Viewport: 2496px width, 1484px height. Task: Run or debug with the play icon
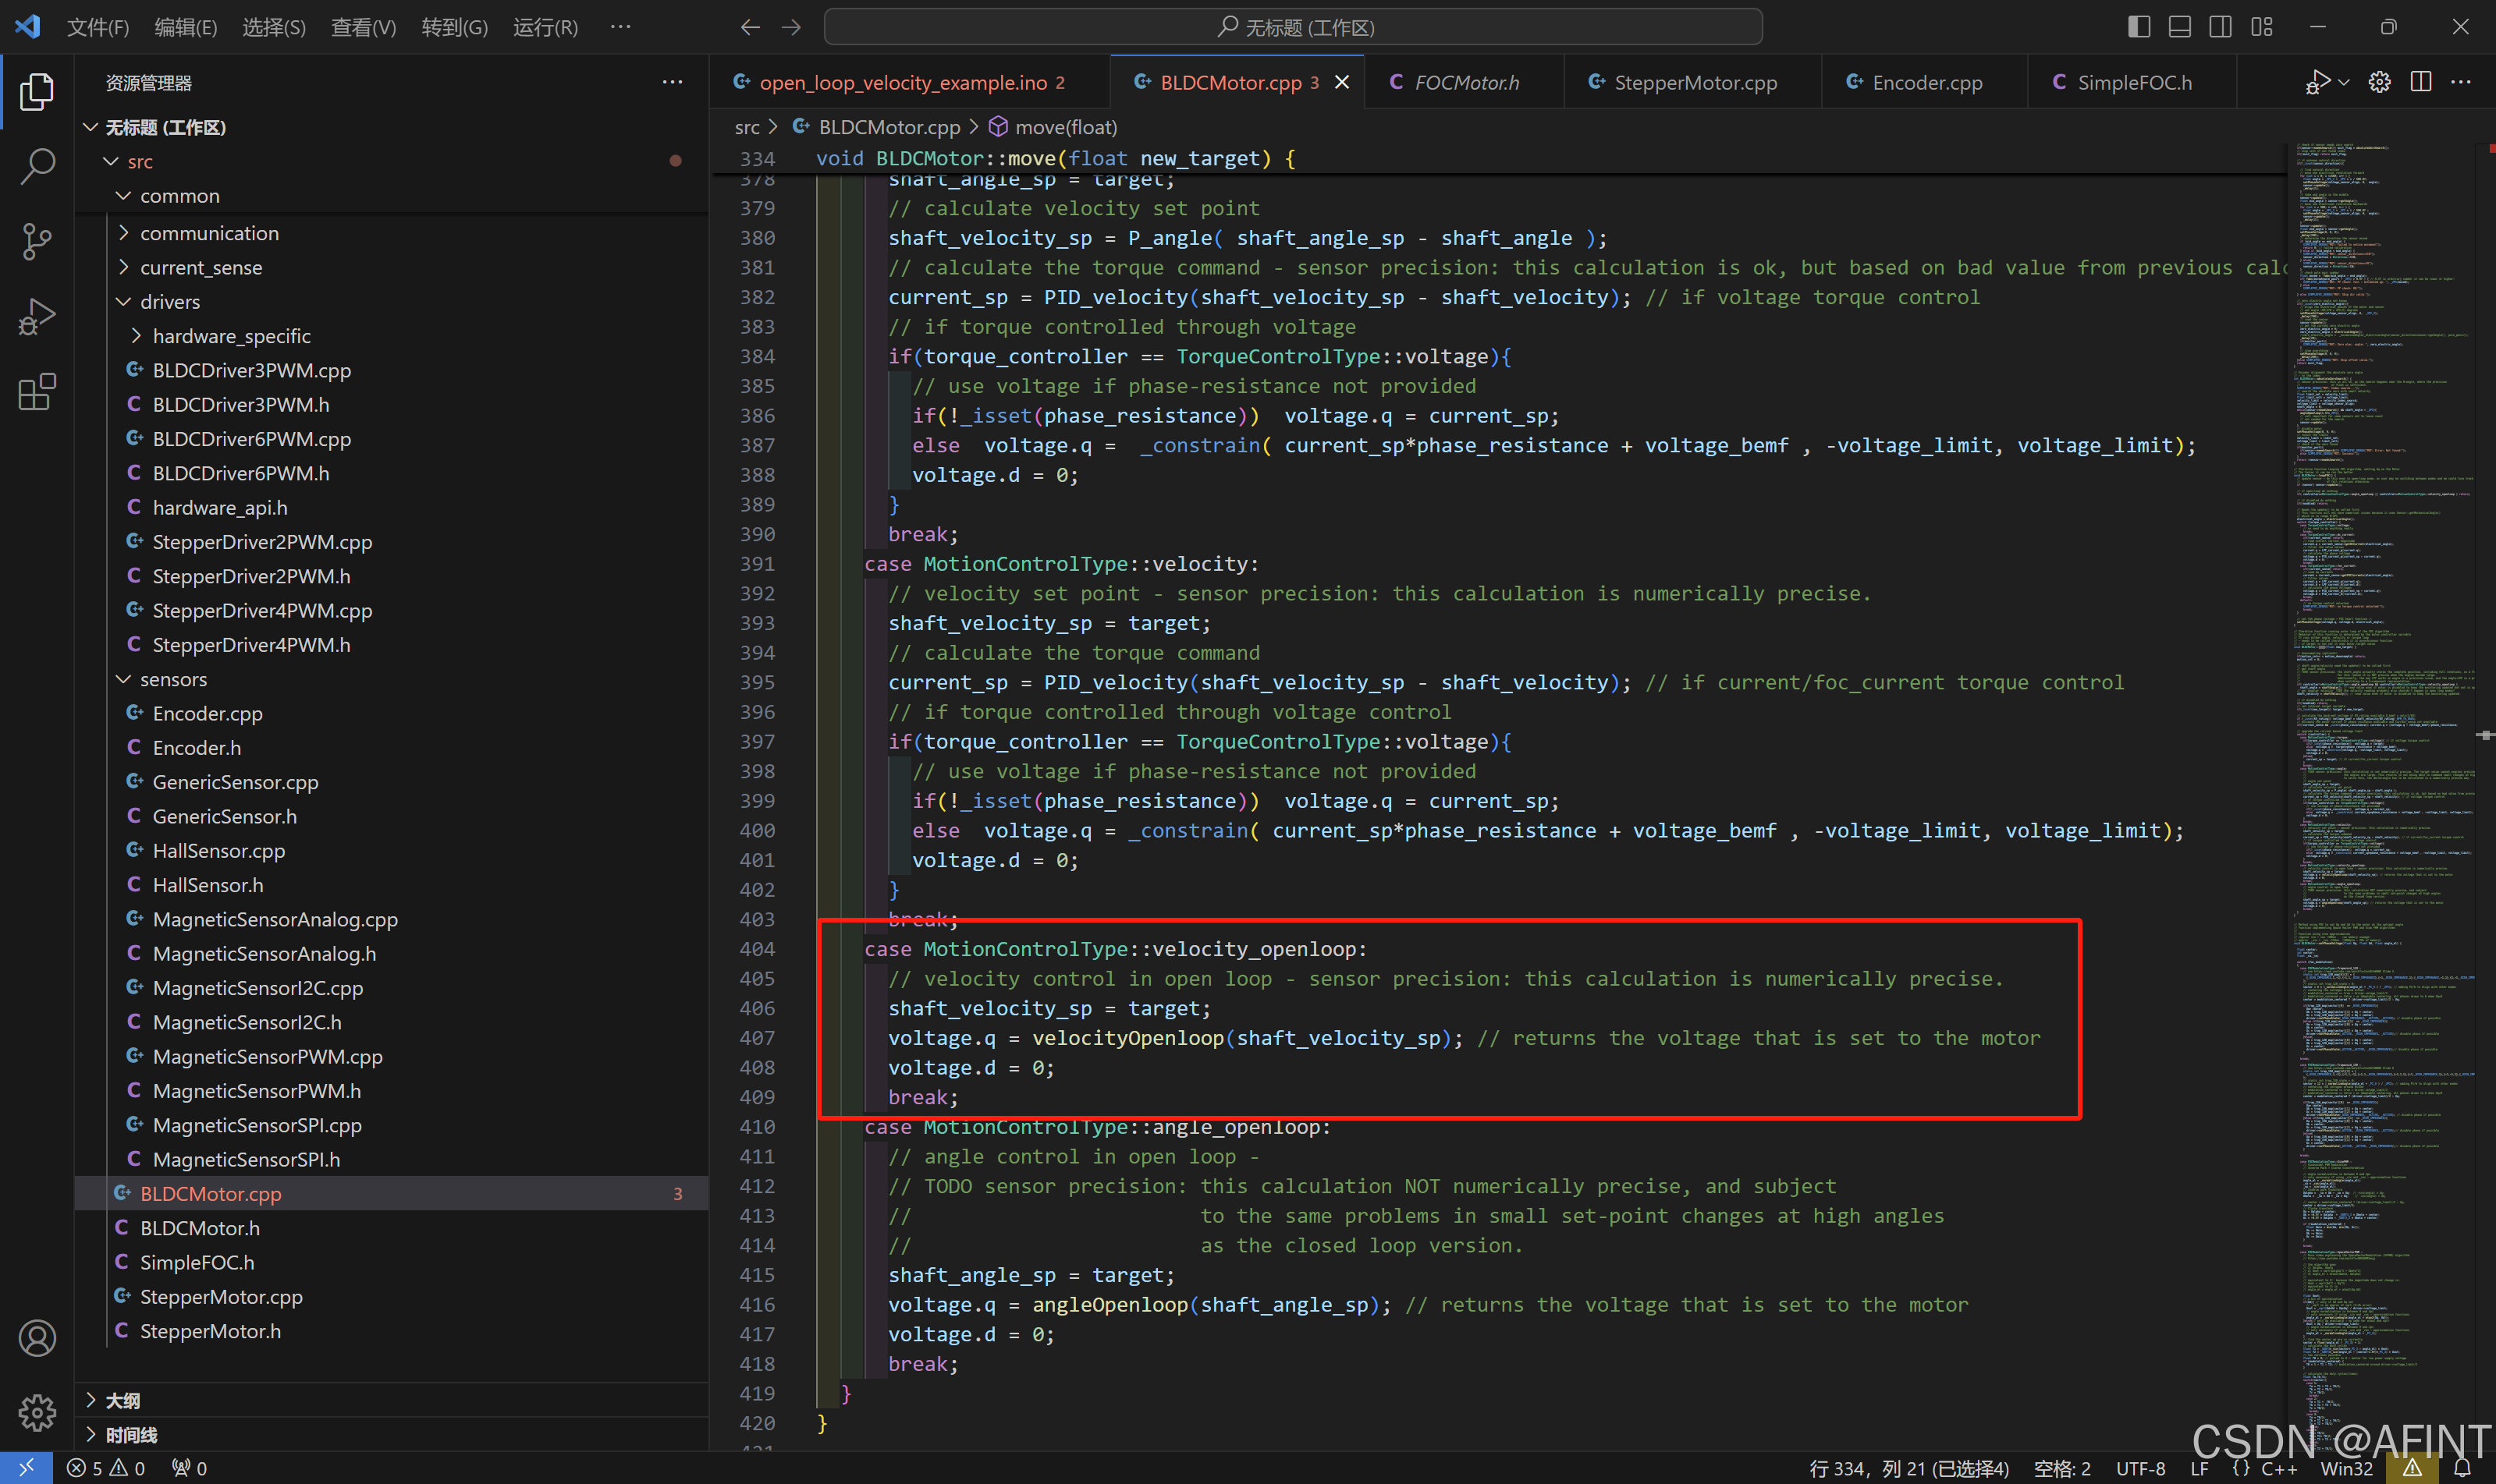tap(2317, 82)
